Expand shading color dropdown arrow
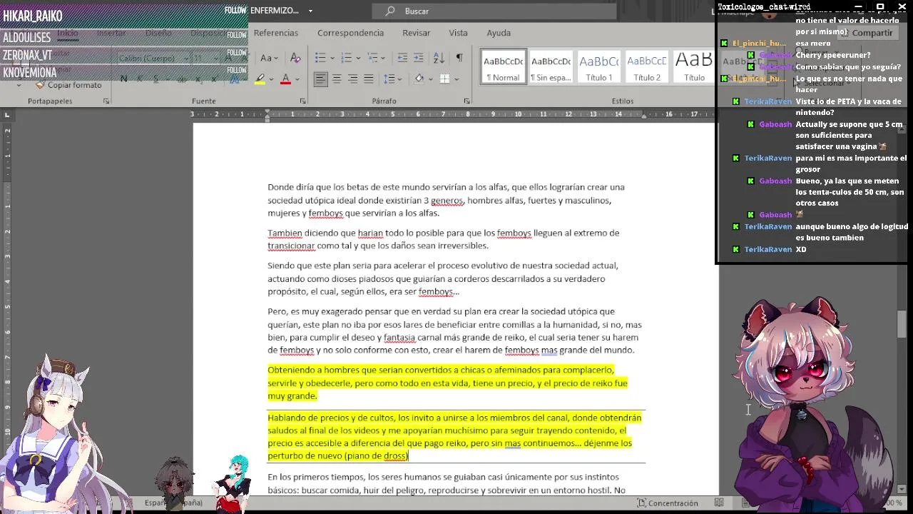 tap(430, 79)
